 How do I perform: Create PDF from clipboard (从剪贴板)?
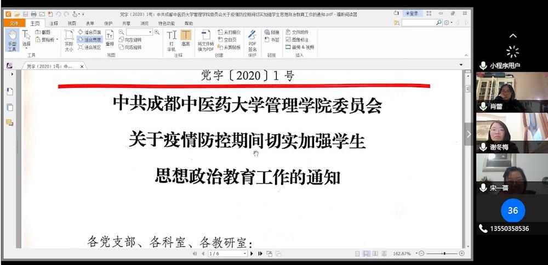pyautogui.click(x=229, y=47)
